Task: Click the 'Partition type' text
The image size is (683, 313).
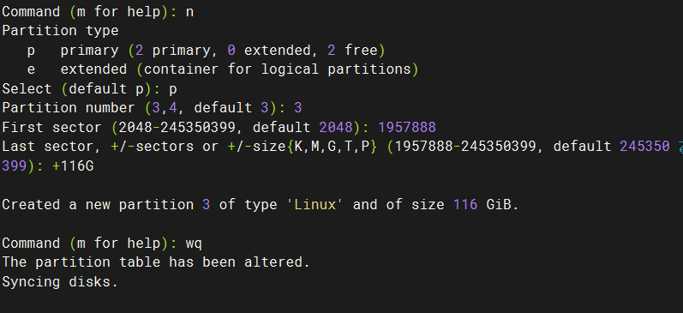Action: click(60, 31)
